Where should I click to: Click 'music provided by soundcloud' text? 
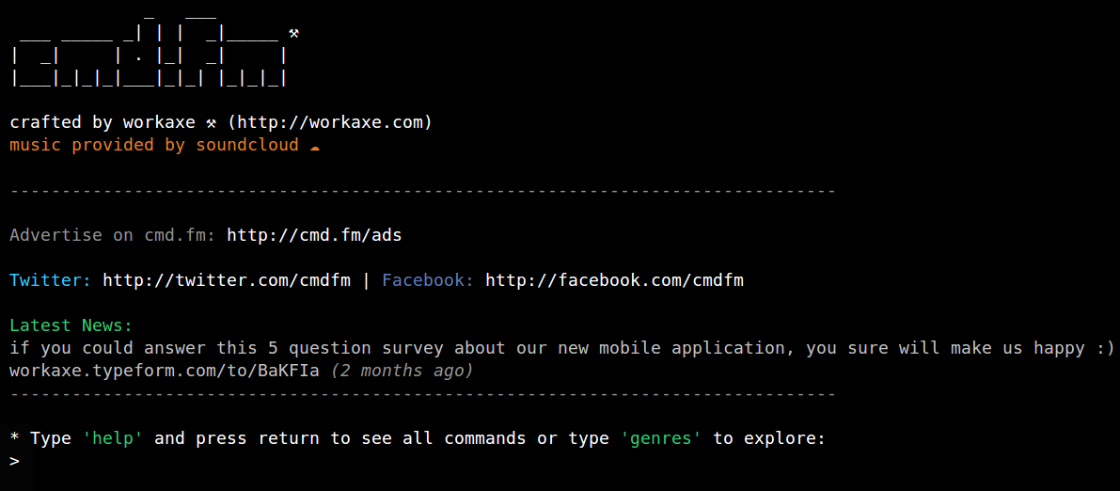153,145
